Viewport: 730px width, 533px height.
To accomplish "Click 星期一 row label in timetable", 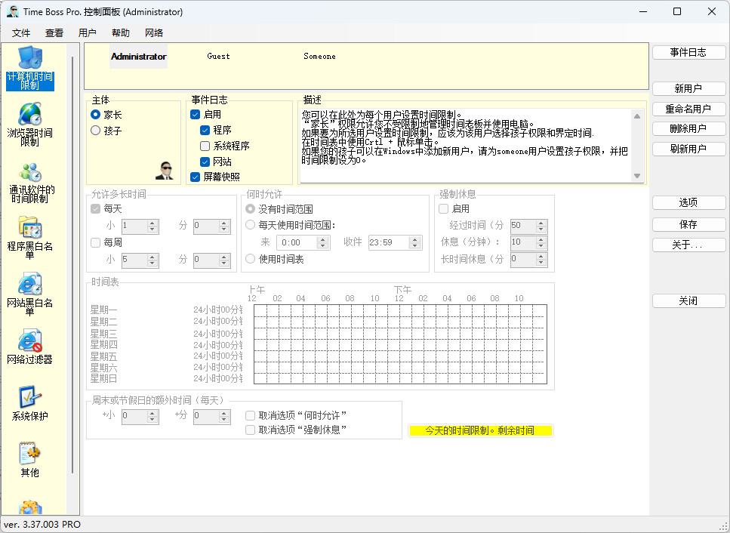I will pyautogui.click(x=103, y=310).
